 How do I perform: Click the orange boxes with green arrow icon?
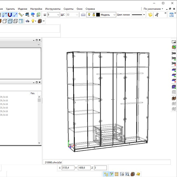coord(174,47)
